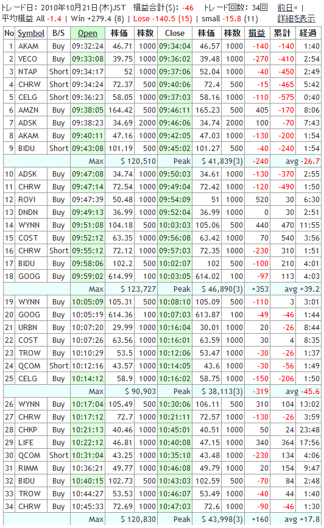Click close time 10:45:01 cell
Image resolution: width=324 pixels, height=528 pixels.
pyautogui.click(x=175, y=430)
